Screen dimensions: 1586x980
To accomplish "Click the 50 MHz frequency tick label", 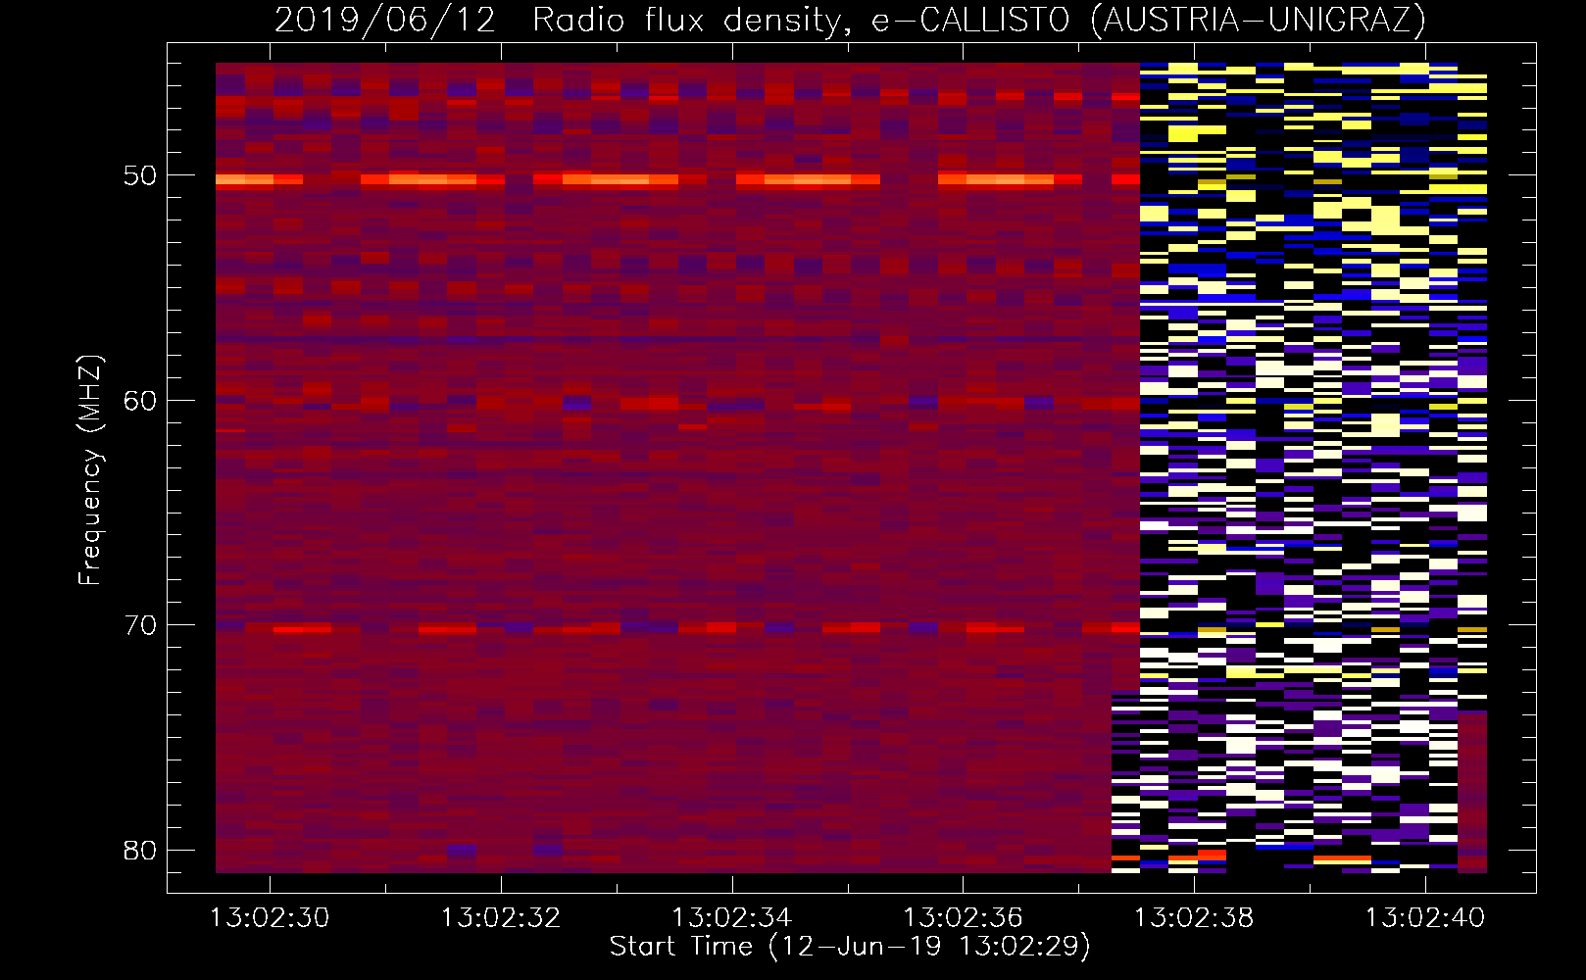I will point(140,176).
